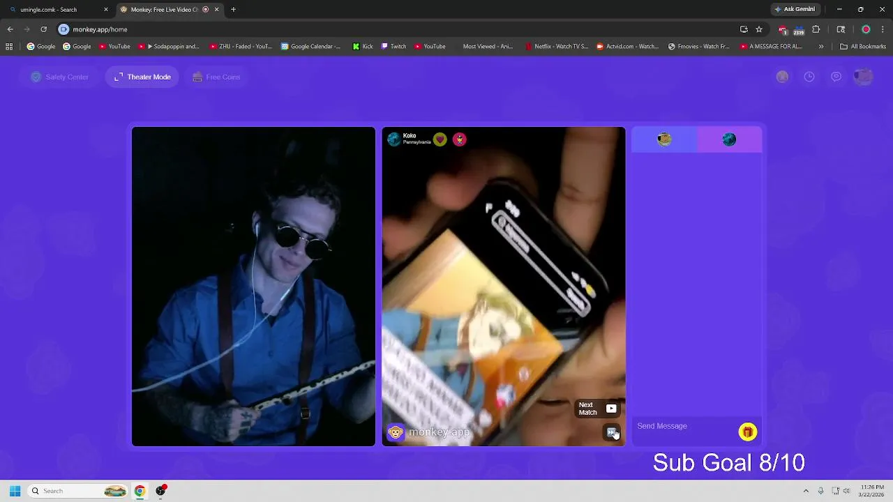Send a gift with the yellow gift icon
This screenshot has height=502, width=893.
tap(747, 432)
